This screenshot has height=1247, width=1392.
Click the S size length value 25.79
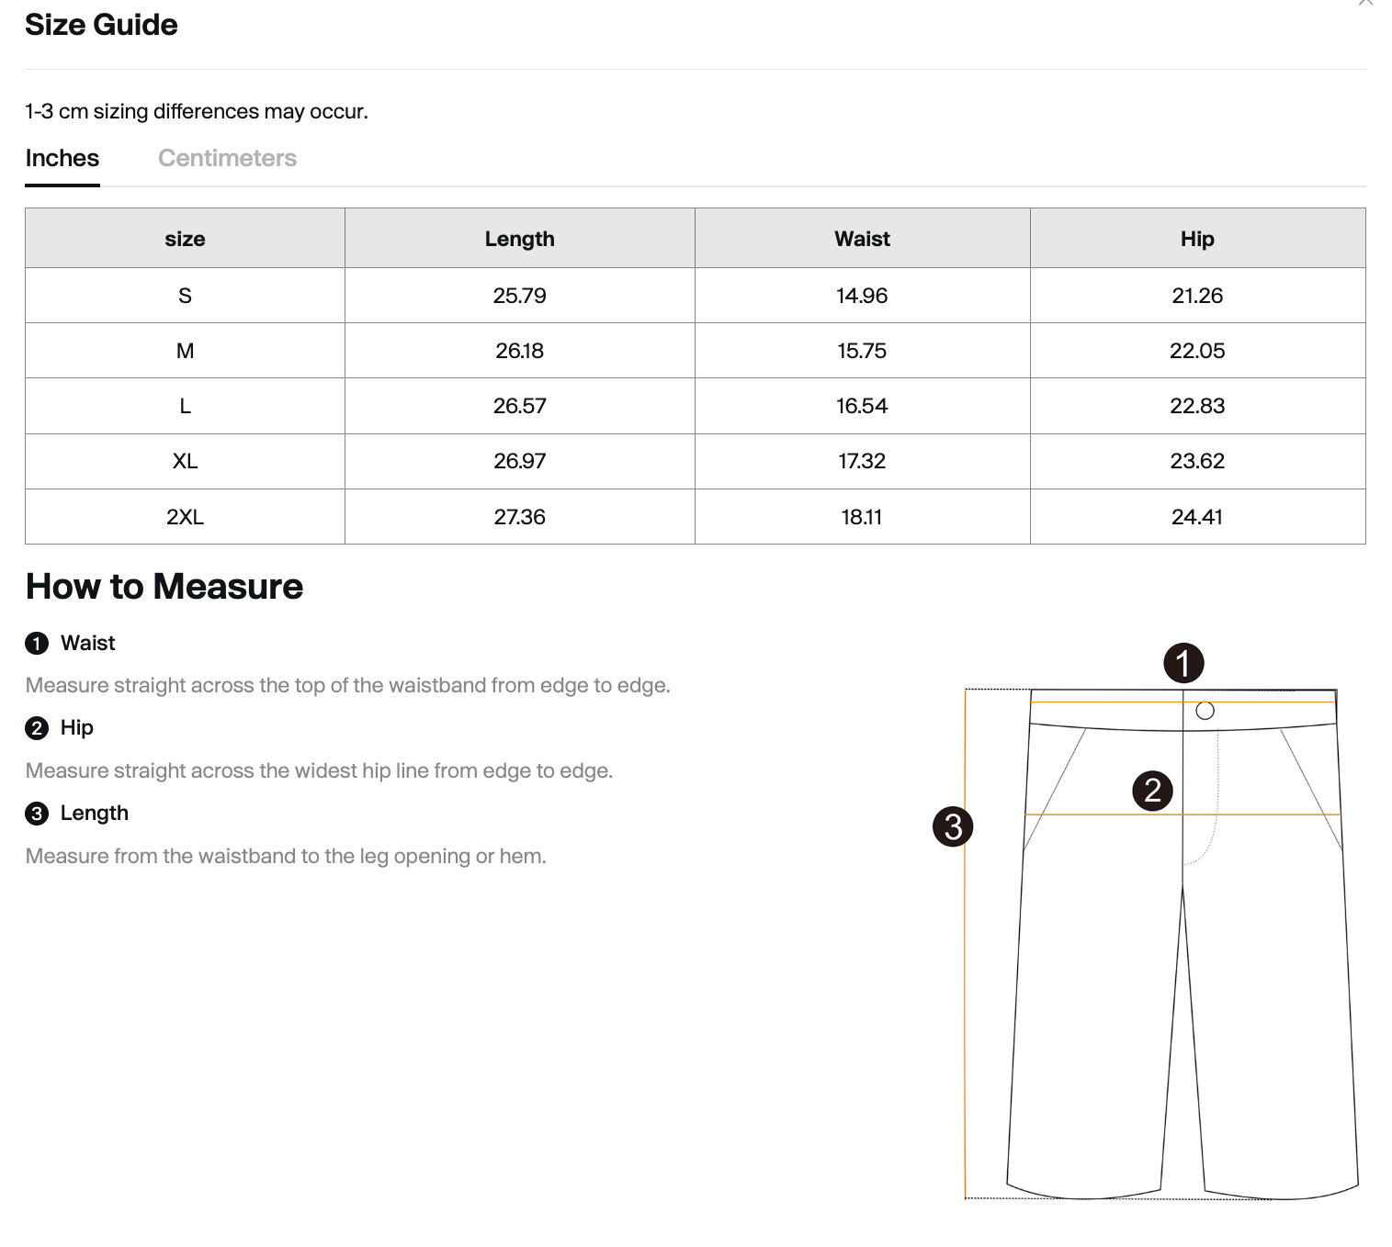click(520, 296)
